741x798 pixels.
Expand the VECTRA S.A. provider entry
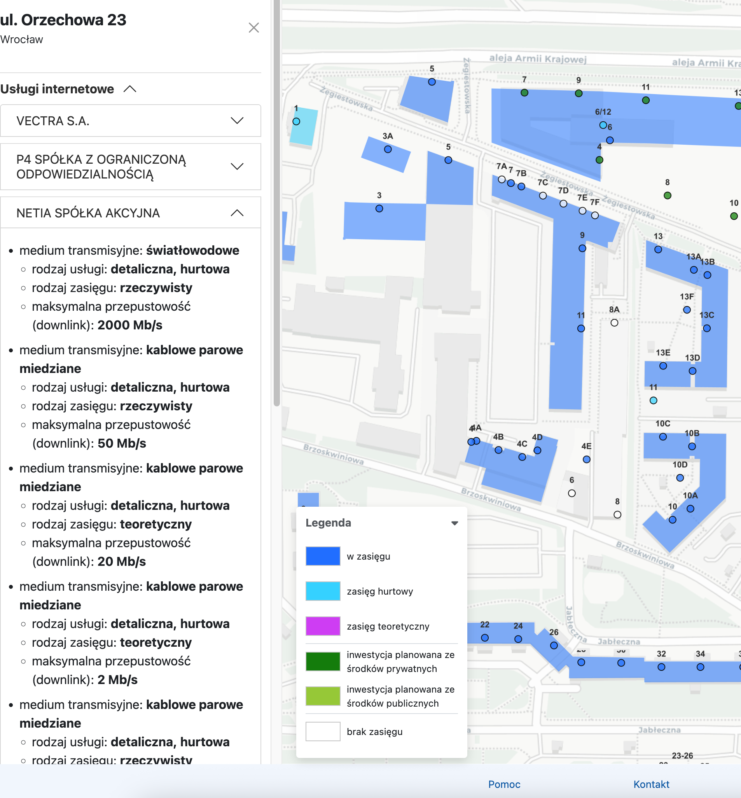coord(237,121)
